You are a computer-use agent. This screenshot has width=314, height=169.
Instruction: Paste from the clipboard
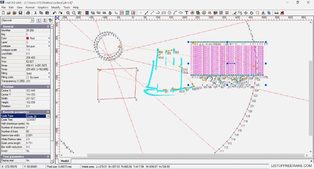47,13
